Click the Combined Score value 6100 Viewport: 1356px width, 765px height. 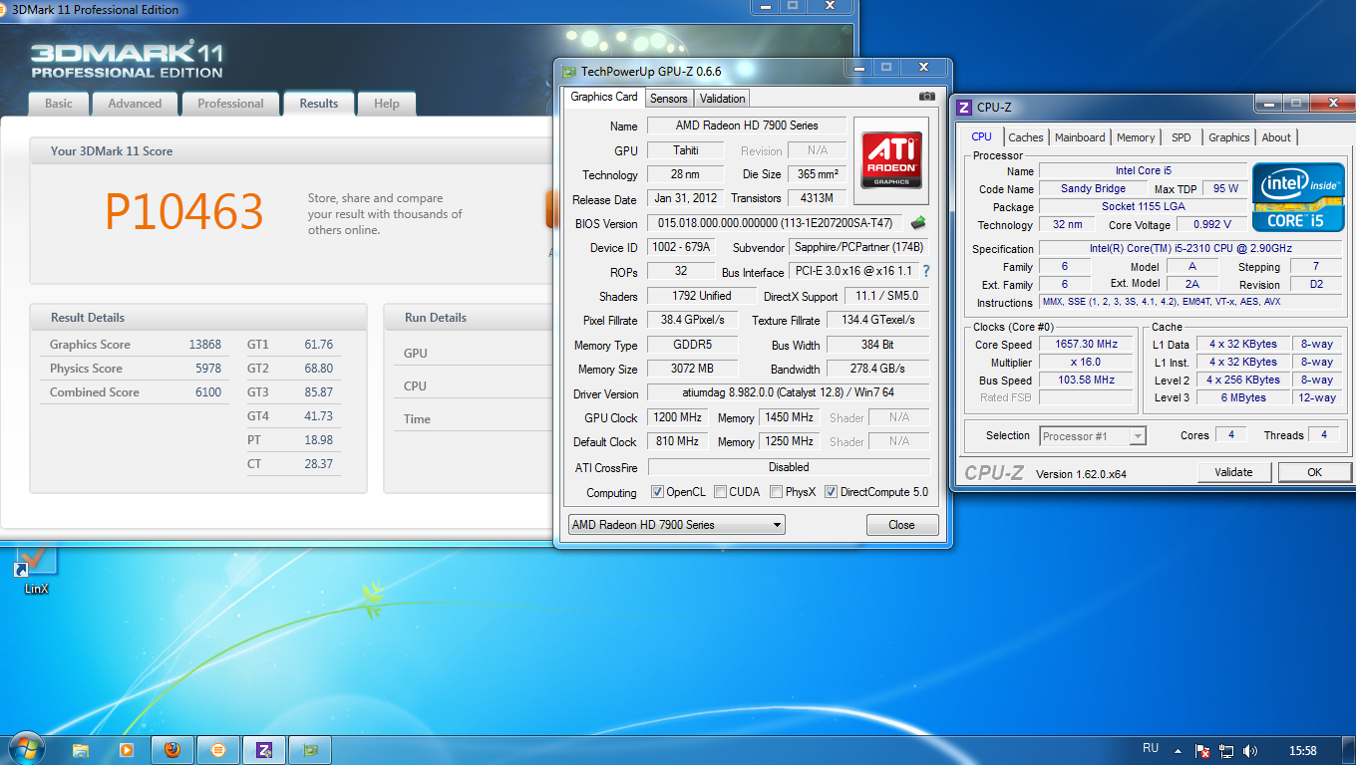[x=207, y=392]
